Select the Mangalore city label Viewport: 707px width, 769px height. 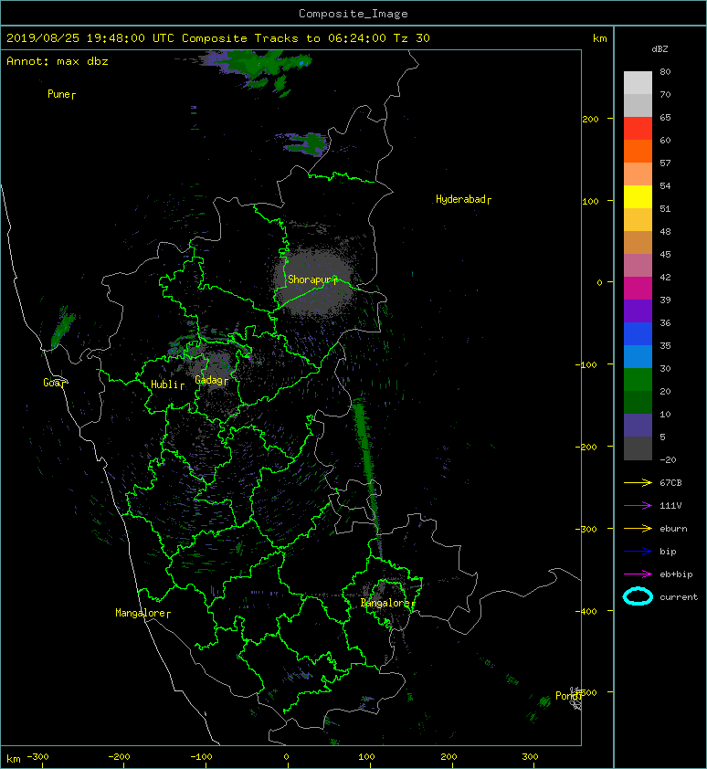(x=142, y=613)
